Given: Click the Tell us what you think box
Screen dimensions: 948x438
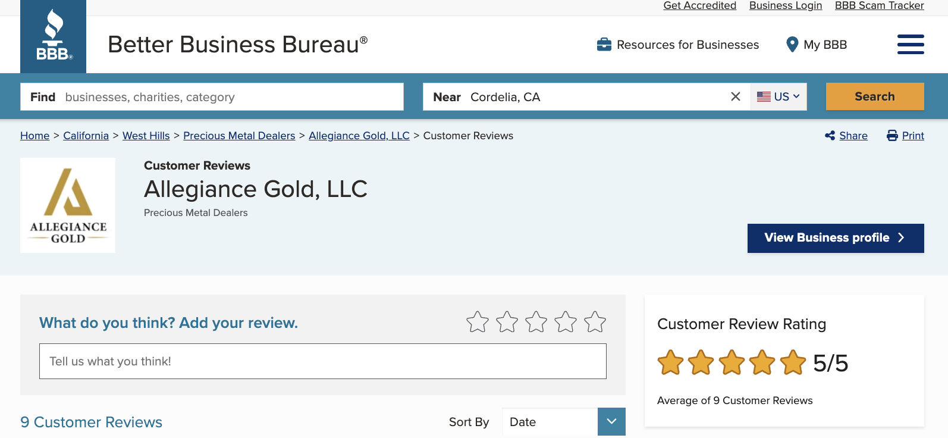Looking at the screenshot, I should (323, 361).
